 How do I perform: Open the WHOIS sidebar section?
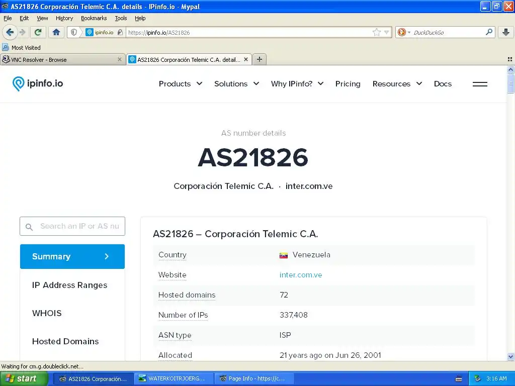point(47,313)
